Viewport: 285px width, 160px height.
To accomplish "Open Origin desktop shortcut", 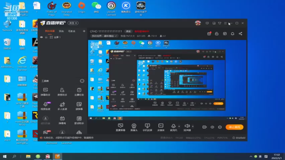I will (x=82, y=7).
